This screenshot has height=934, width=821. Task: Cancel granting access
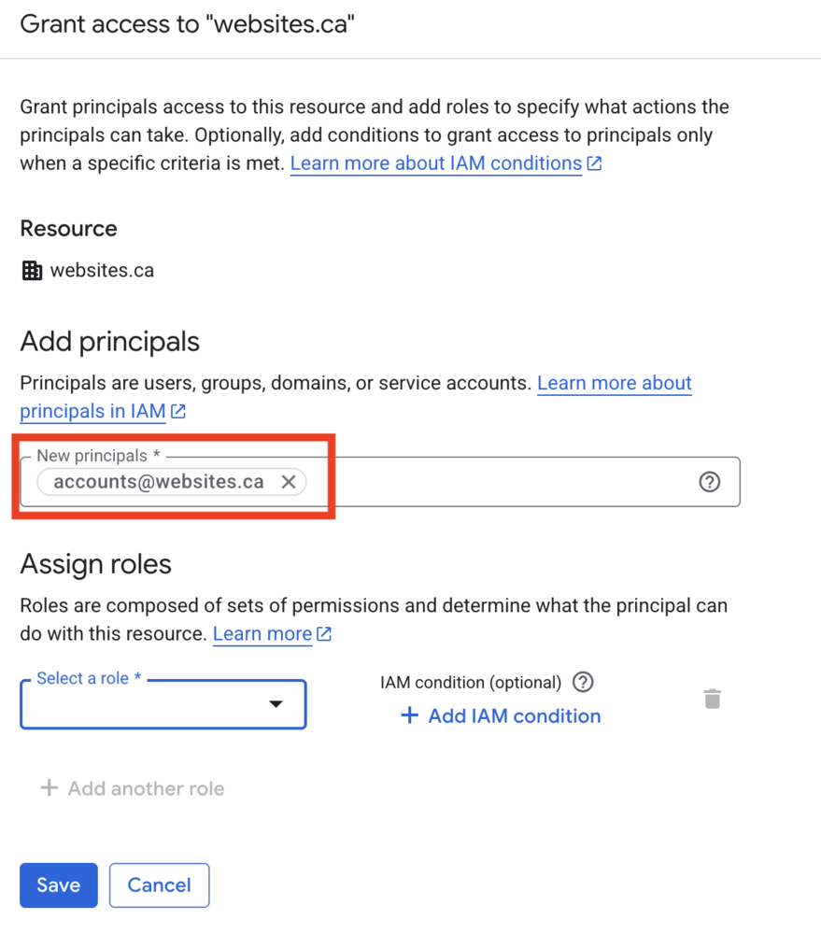(159, 885)
